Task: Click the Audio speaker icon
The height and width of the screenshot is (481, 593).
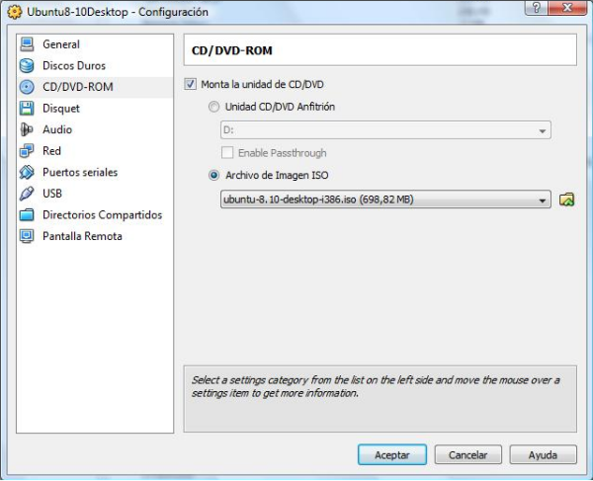Action: (x=27, y=130)
